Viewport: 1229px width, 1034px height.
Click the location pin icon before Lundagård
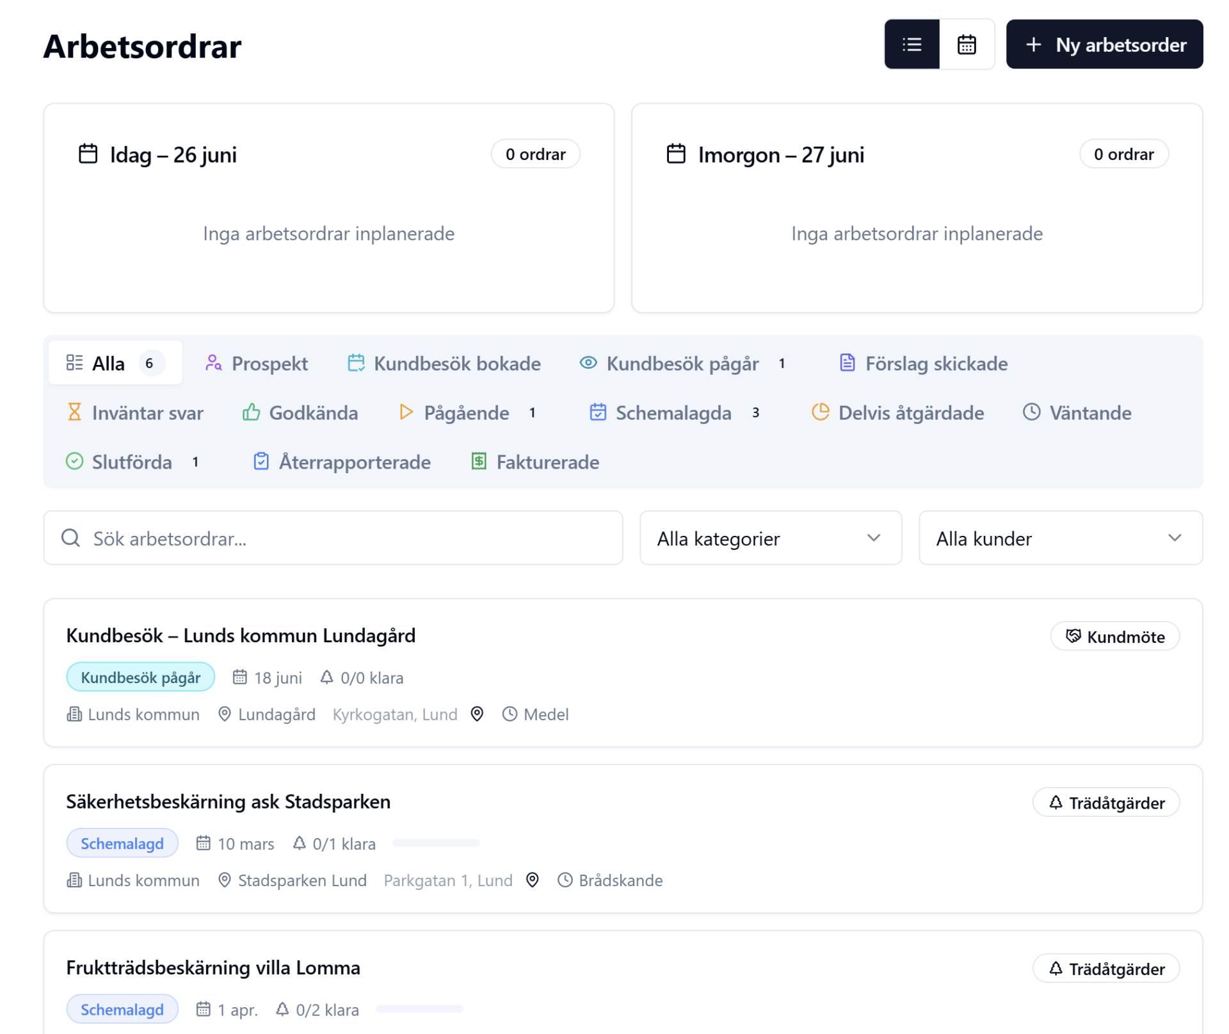(x=224, y=713)
